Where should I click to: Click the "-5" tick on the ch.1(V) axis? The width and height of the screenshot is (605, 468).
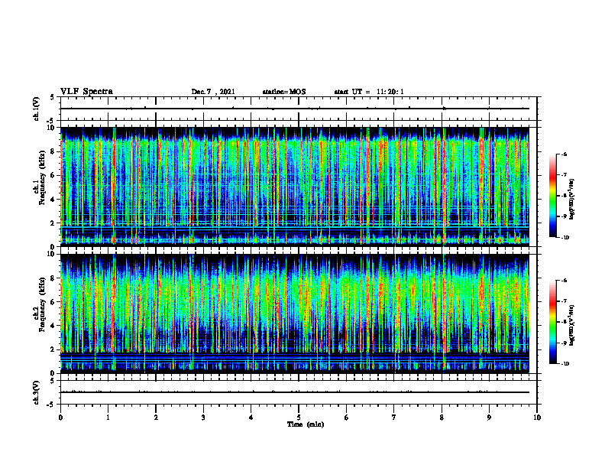coord(51,121)
